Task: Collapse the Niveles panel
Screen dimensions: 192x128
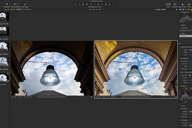Action: coord(180,86)
